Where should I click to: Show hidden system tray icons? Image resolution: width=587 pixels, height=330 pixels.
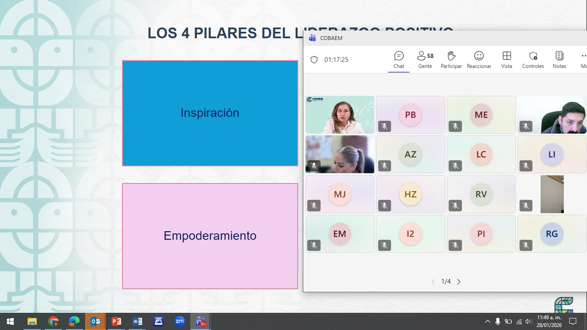487,321
